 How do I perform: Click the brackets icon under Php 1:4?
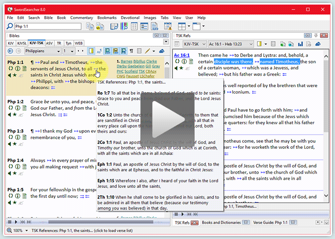(10, 166)
